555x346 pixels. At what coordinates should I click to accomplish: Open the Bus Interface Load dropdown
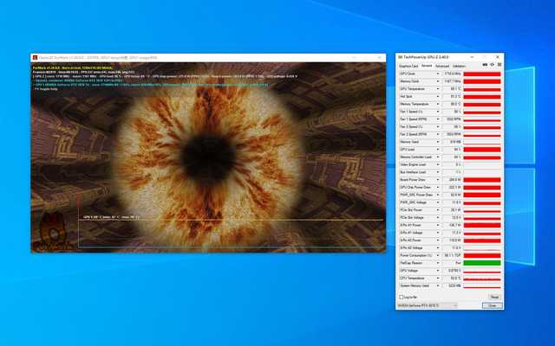438,172
